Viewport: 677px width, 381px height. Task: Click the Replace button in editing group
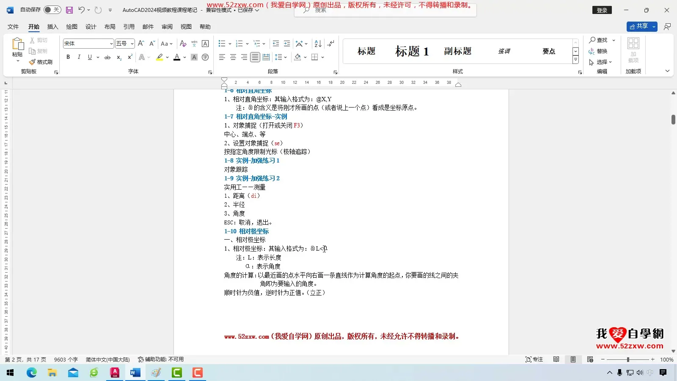click(598, 51)
